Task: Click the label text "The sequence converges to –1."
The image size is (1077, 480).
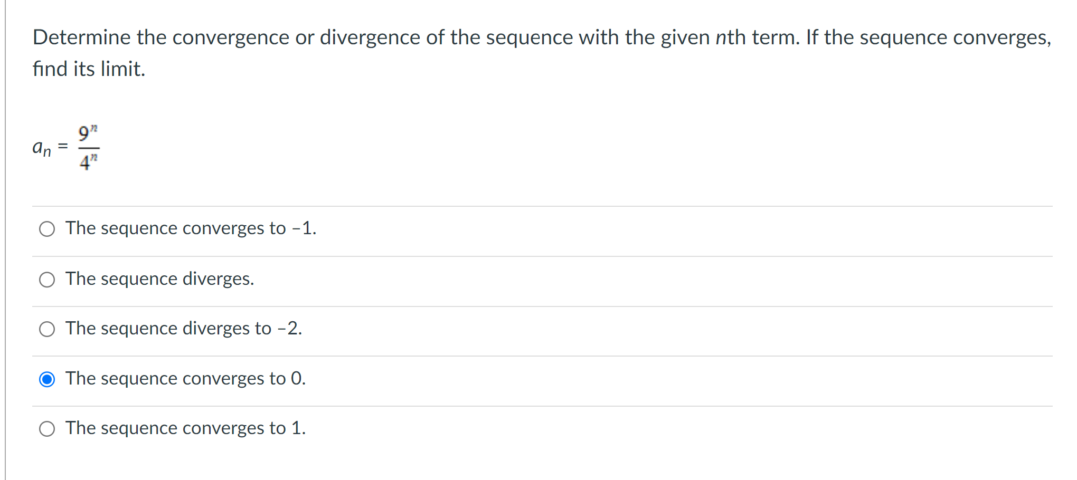Action: tap(191, 228)
